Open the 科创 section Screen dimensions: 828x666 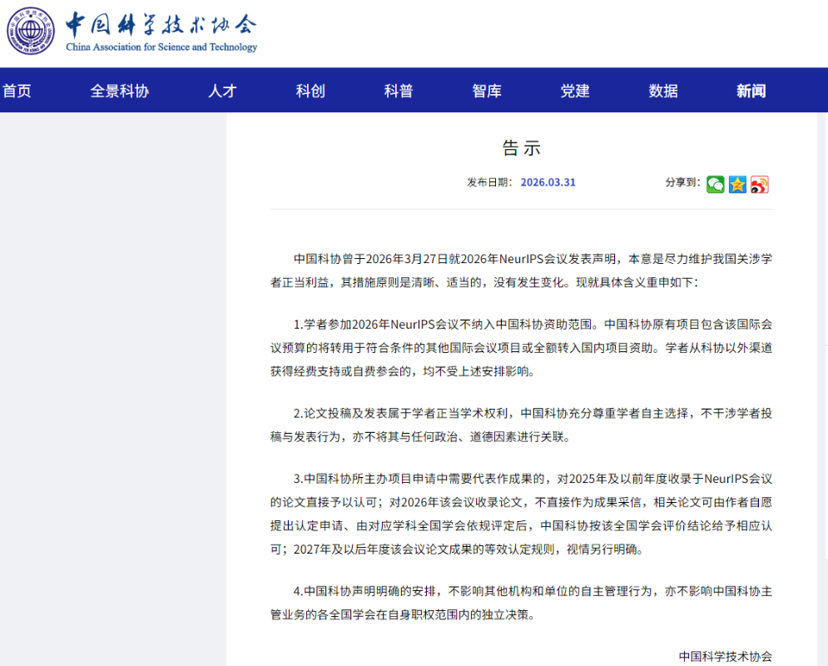point(310,91)
